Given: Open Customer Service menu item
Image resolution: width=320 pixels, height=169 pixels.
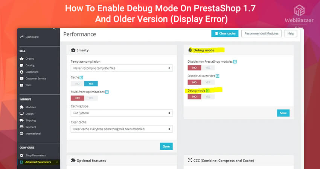Looking at the screenshot, I should tap(35, 78).
